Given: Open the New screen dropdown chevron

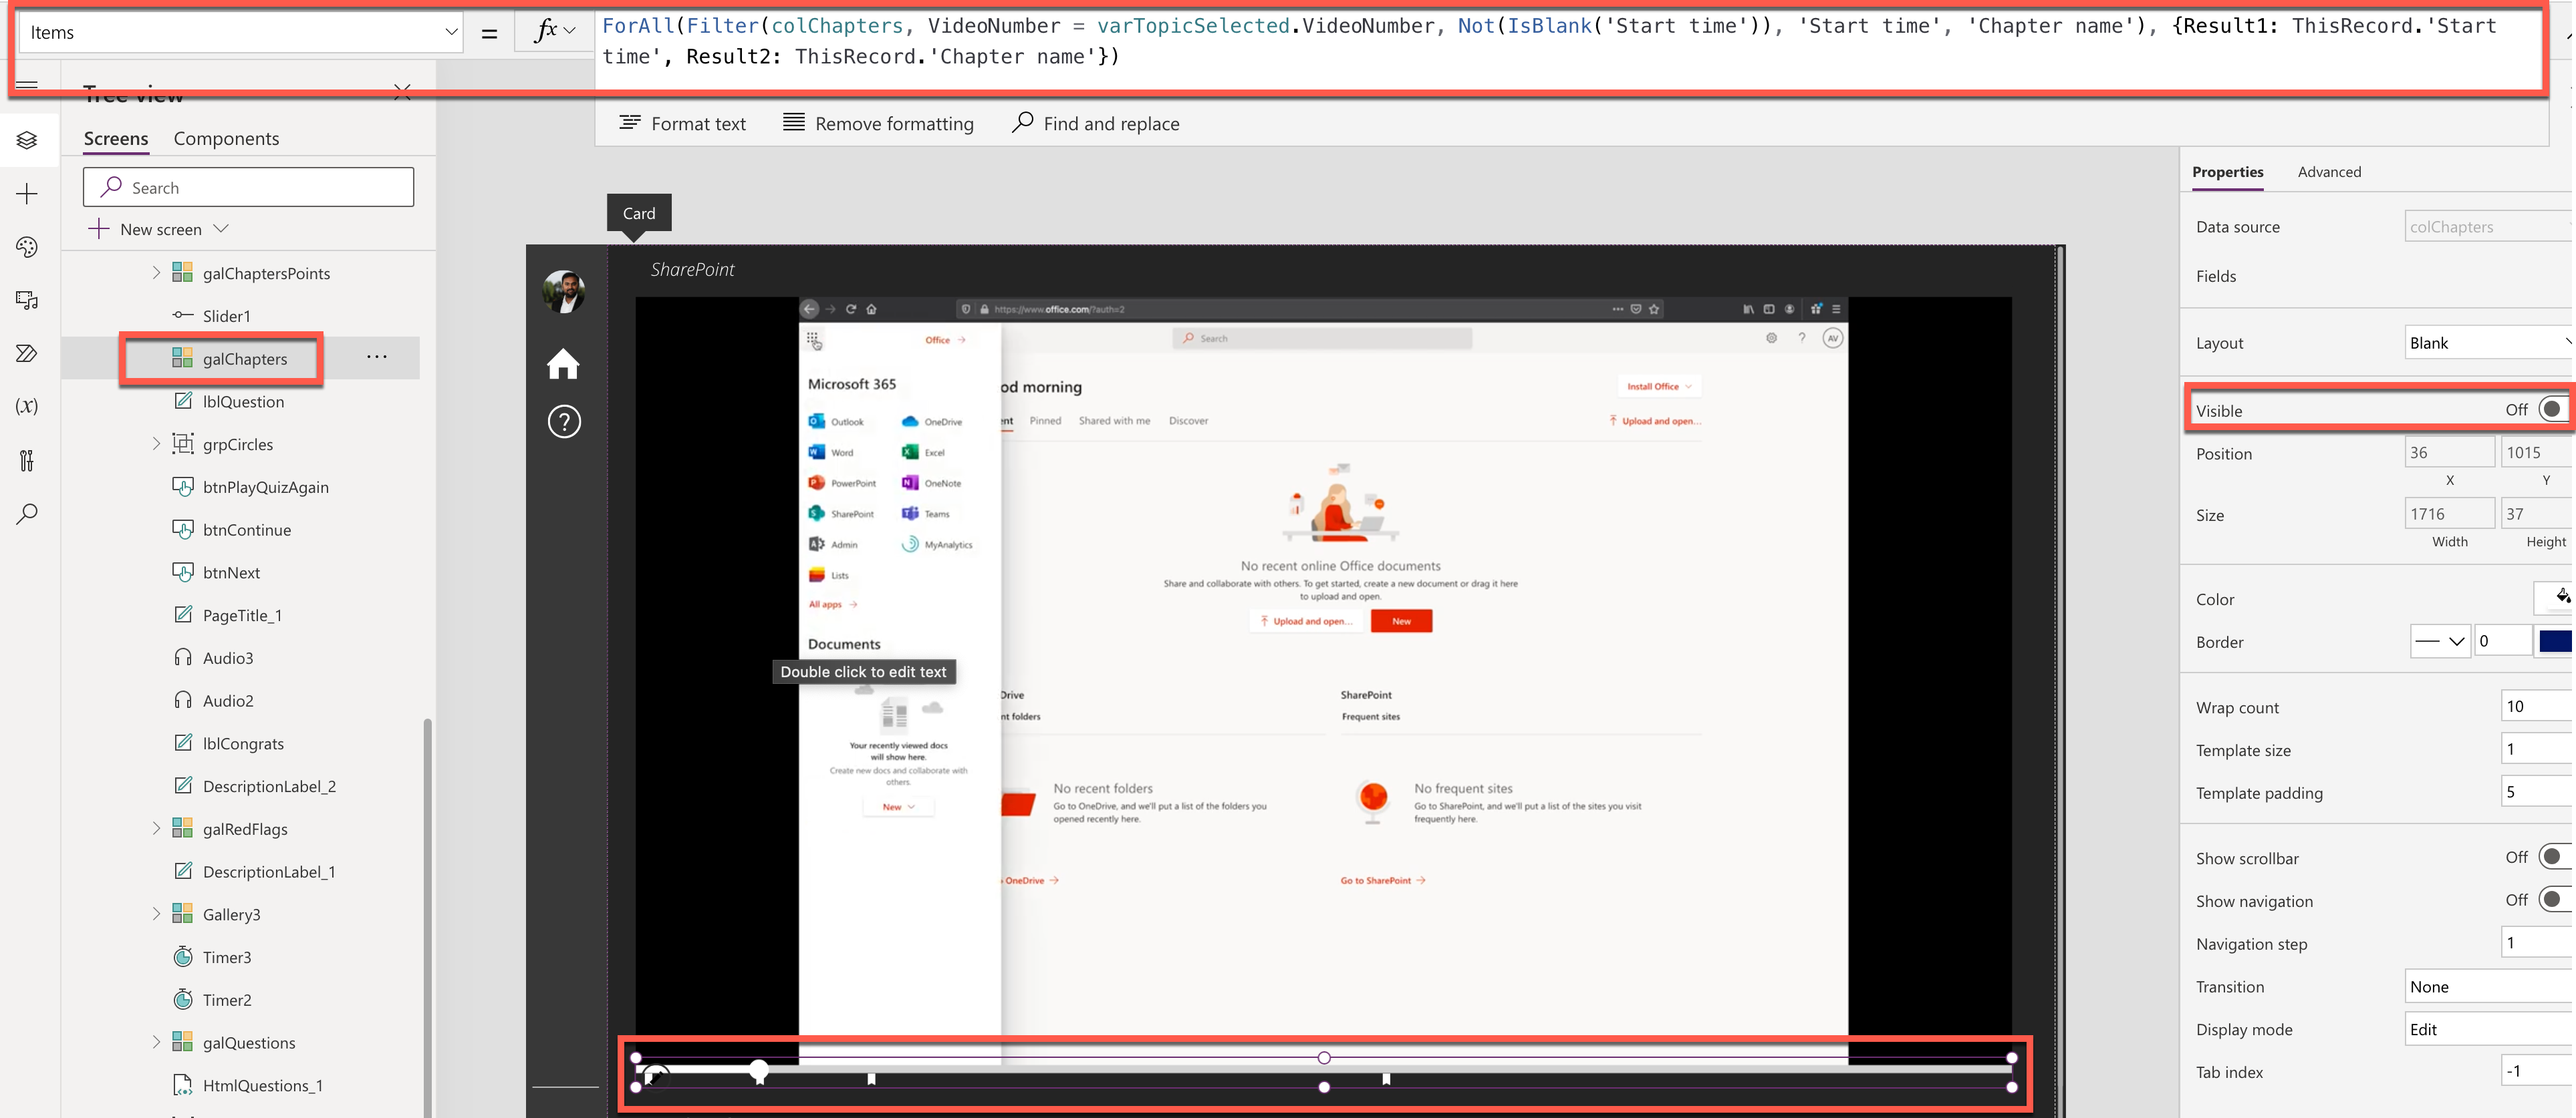Looking at the screenshot, I should pyautogui.click(x=222, y=229).
